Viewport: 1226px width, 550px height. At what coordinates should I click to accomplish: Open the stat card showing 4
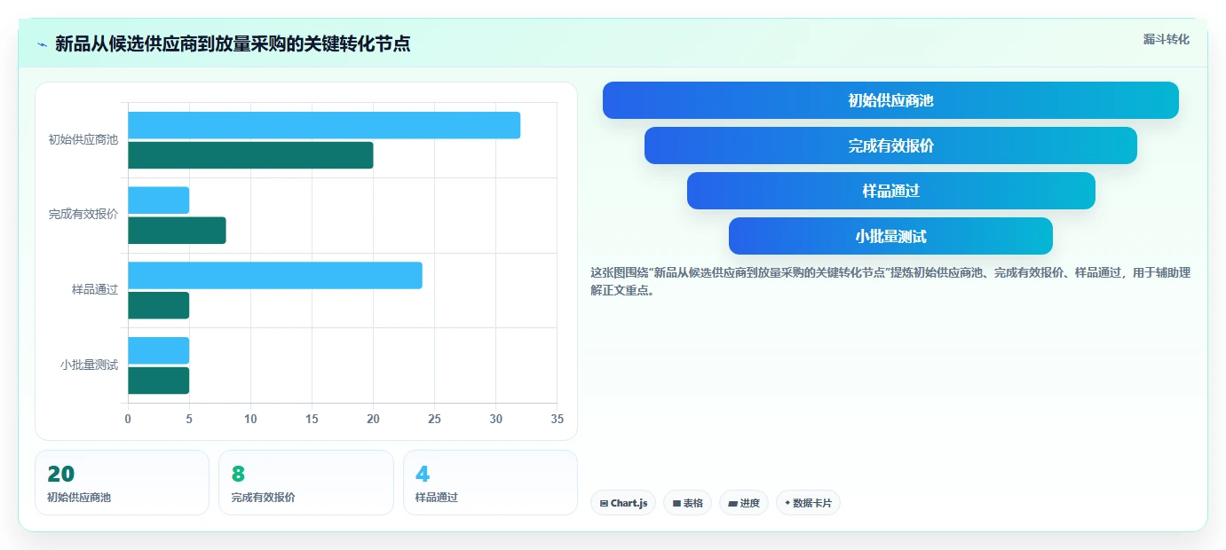490,483
